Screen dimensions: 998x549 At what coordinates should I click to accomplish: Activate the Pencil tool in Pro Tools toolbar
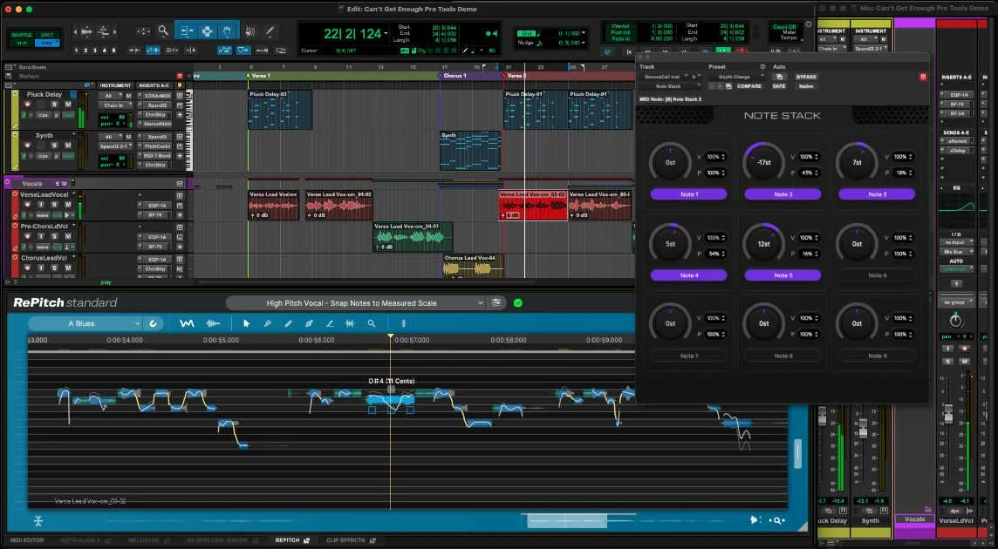coord(270,29)
